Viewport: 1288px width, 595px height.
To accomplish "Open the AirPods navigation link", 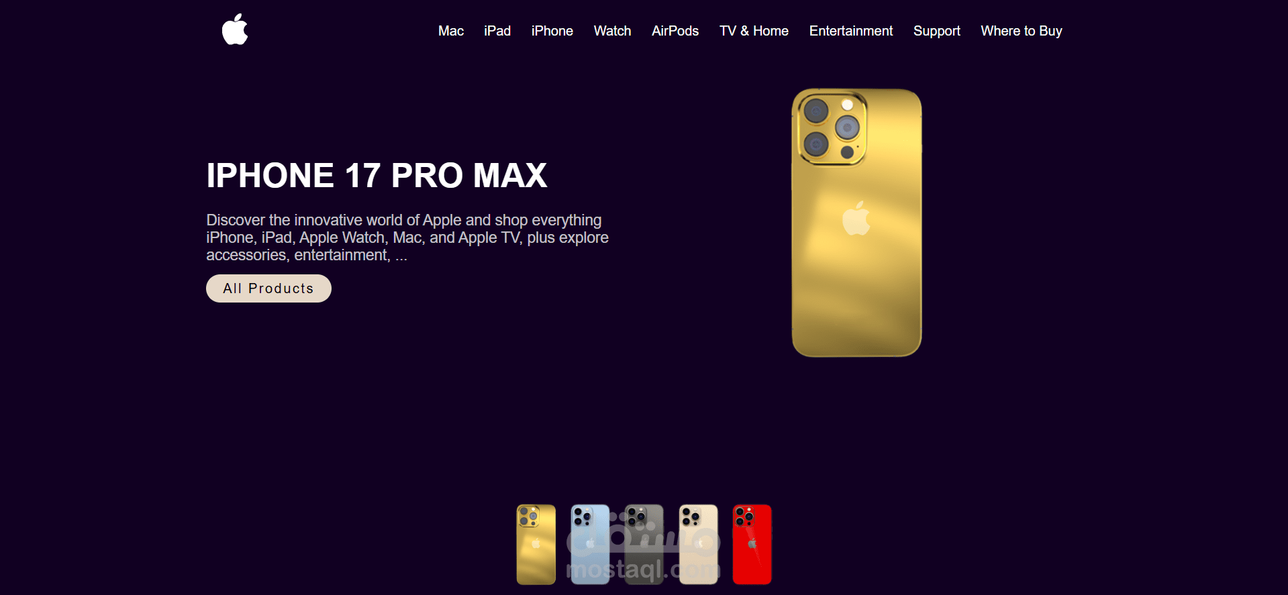I will point(675,31).
